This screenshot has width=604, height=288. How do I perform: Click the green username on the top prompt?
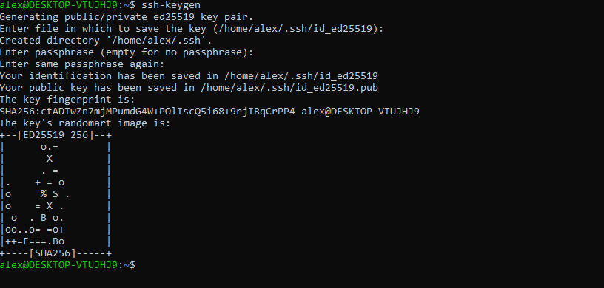tap(58, 5)
